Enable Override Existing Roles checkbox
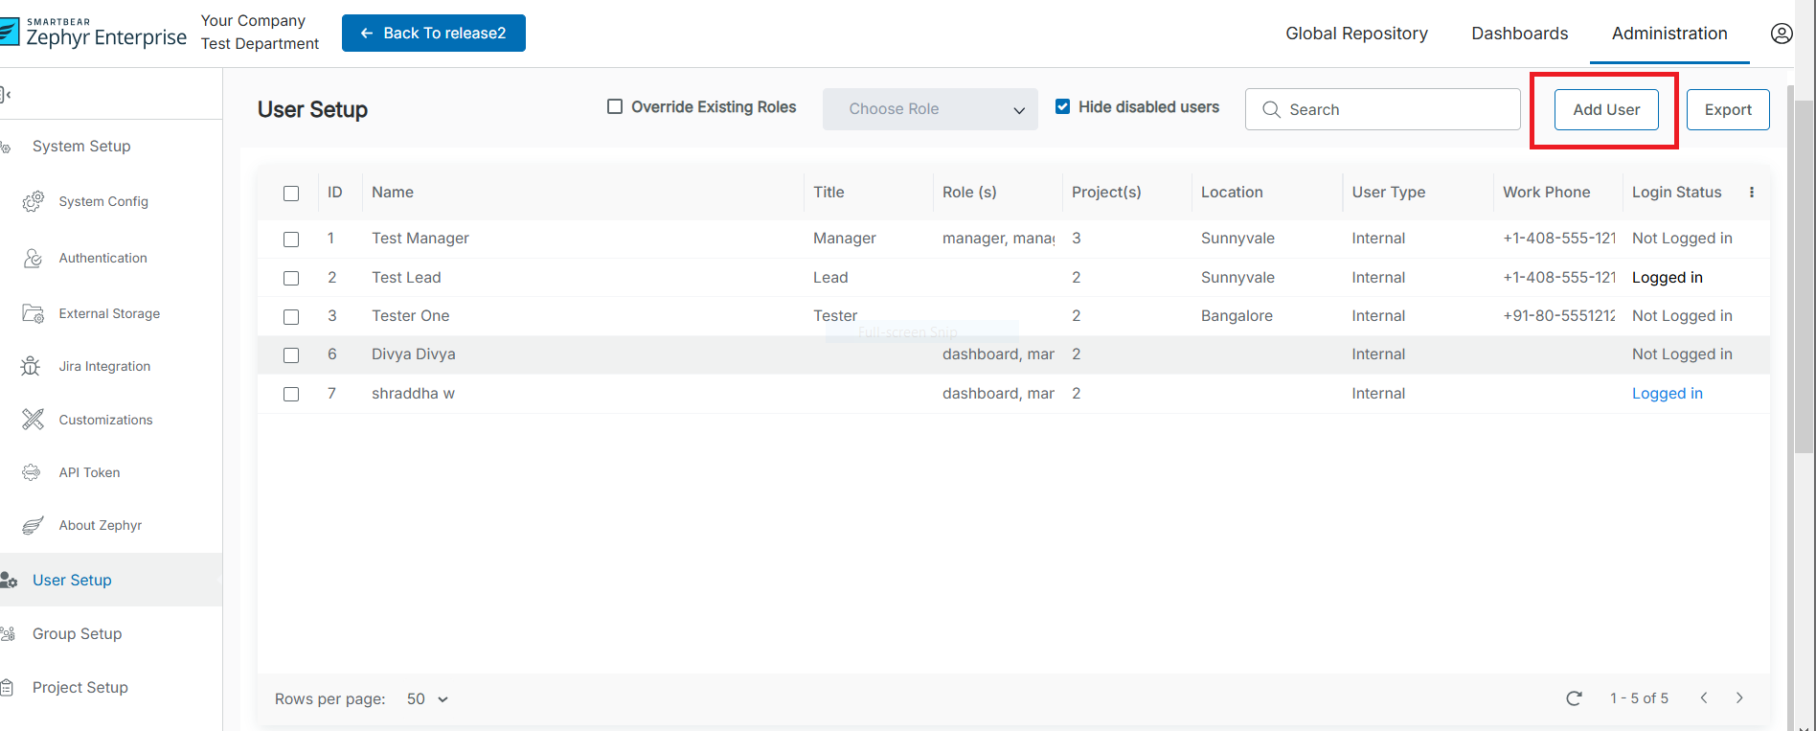The height and width of the screenshot is (731, 1816). point(615,107)
